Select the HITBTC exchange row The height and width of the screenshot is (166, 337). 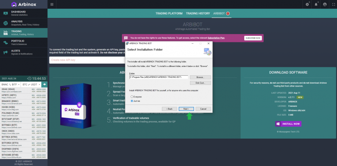pyautogui.click(x=24, y=96)
